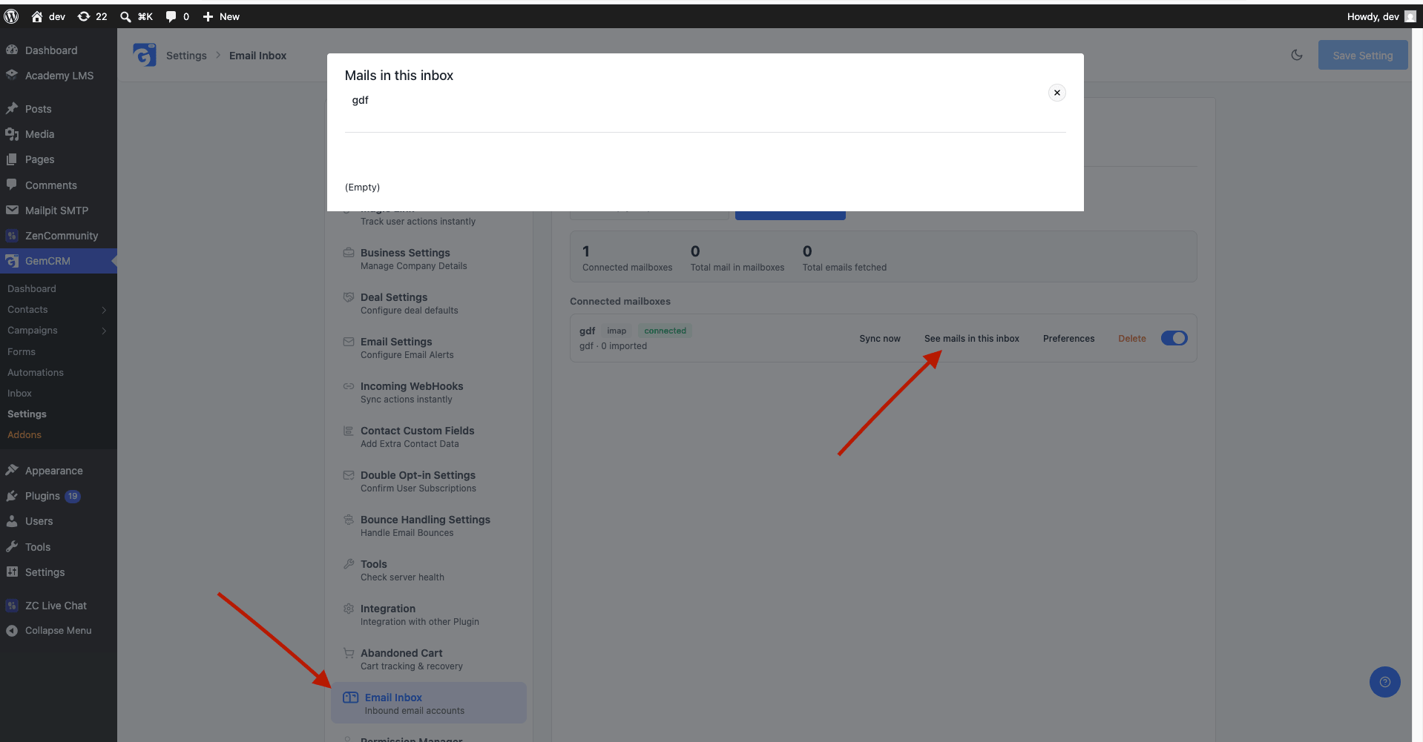Click the Abandoned Cart icon
The image size is (1423, 742).
tap(349, 653)
